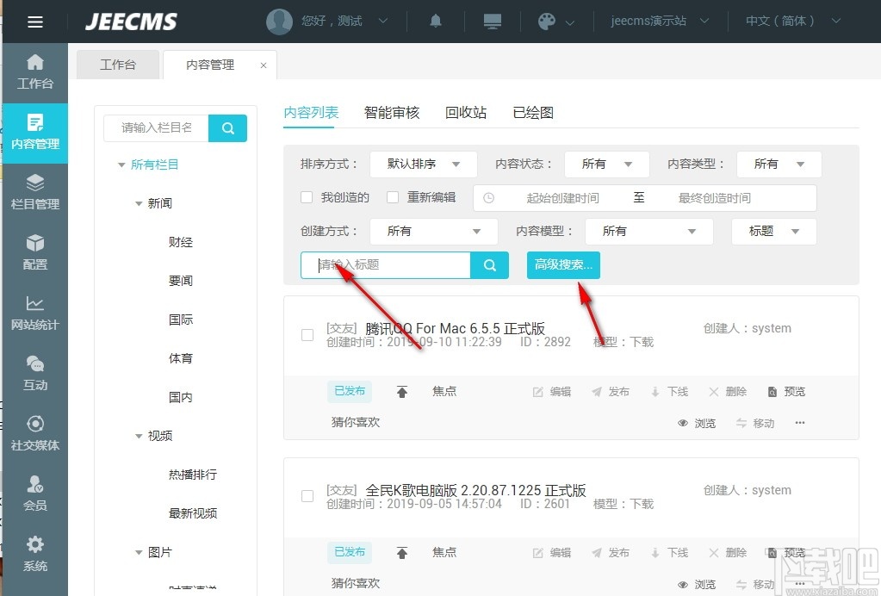The image size is (881, 596).
Task: Select the 栏目管理 sidebar icon
Action: [34, 191]
